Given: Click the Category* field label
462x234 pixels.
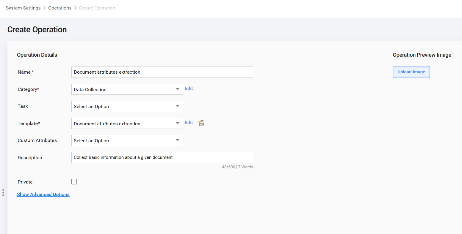Looking at the screenshot, I should click(29, 89).
